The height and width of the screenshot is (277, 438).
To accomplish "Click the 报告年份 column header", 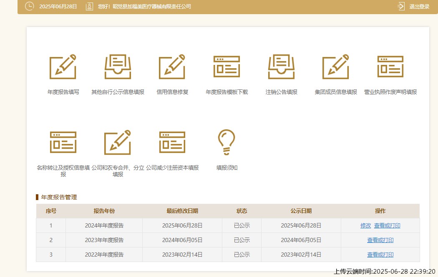I will pos(104,211).
